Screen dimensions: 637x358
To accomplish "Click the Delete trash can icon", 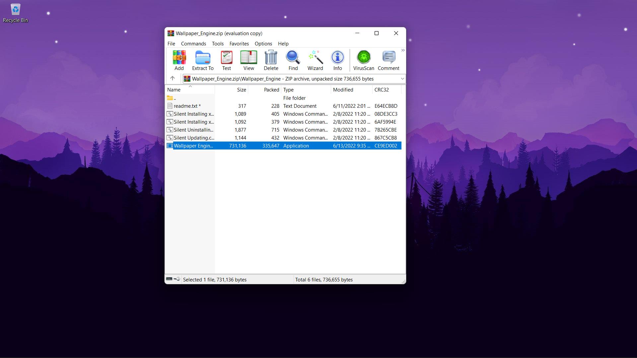I will pyautogui.click(x=271, y=60).
